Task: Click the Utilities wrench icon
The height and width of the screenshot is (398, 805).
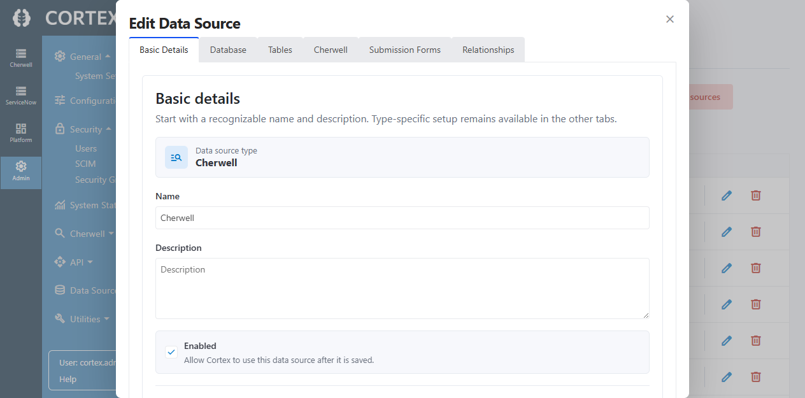Action: click(x=60, y=318)
